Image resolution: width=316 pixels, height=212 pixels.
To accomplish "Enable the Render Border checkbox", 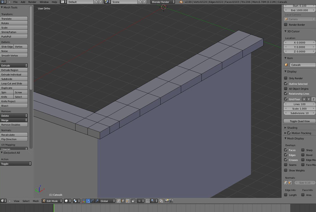I will (x=286, y=25).
